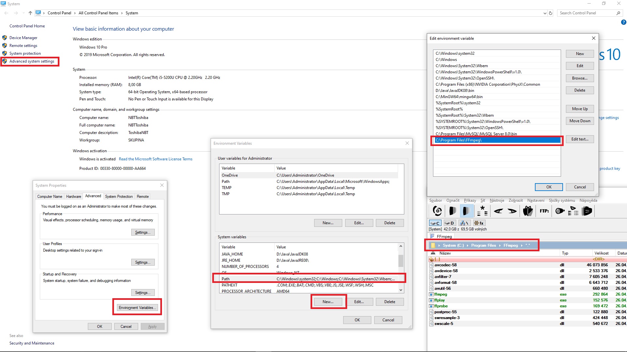Select ffmpeg exe file in list
627x352 pixels.
[441, 294]
